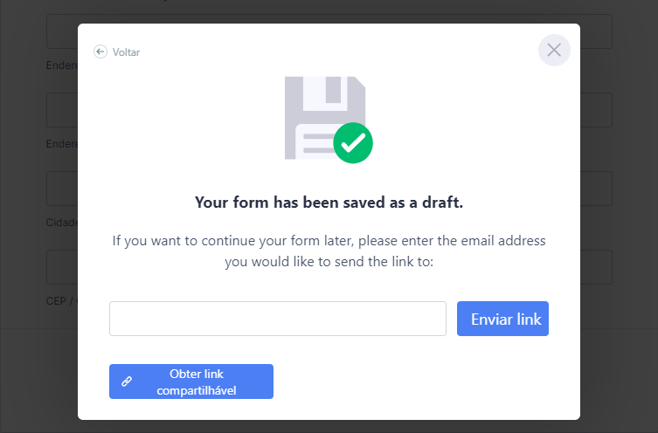
Task: Click the dimmed field above the CEP label
Action: coord(61,267)
